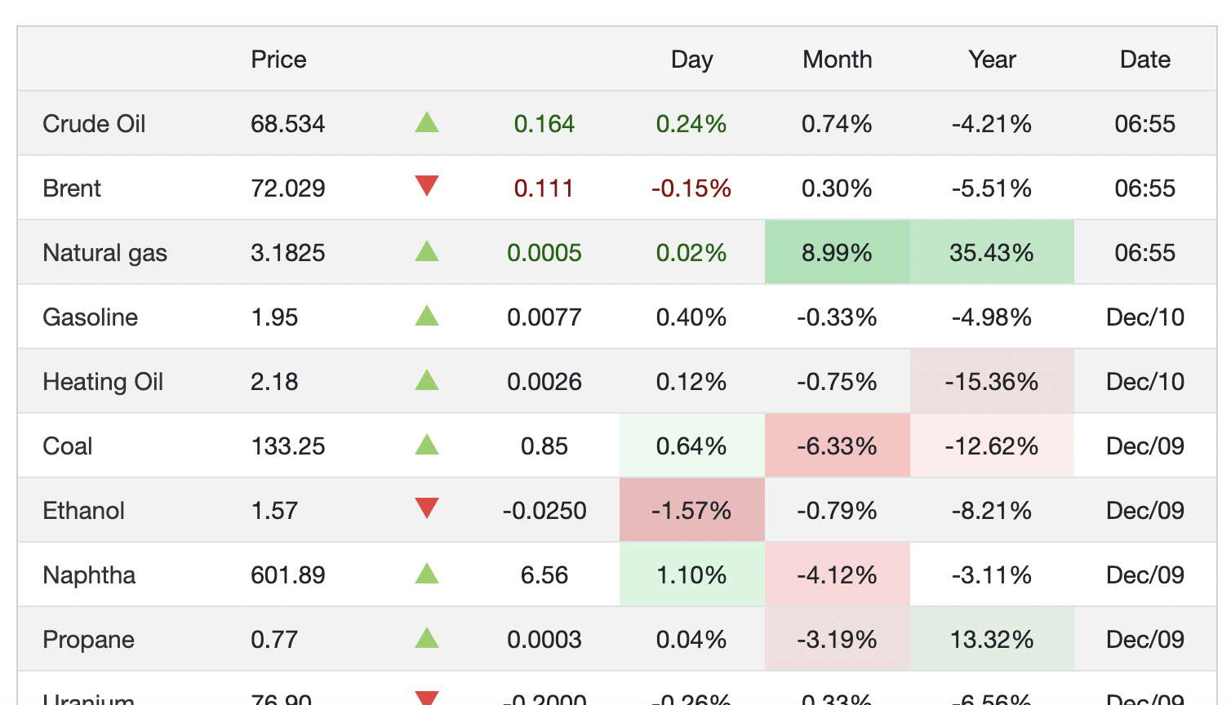The width and height of the screenshot is (1231, 705).
Task: Select Gasoline price 1.95
Action: pos(274,317)
